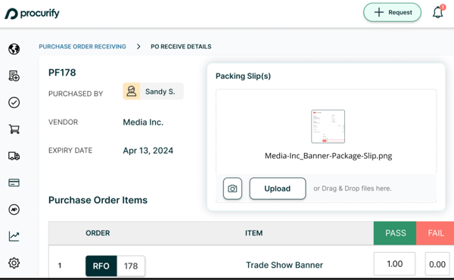454x280 pixels.
Task: Click the Request button
Action: point(392,12)
